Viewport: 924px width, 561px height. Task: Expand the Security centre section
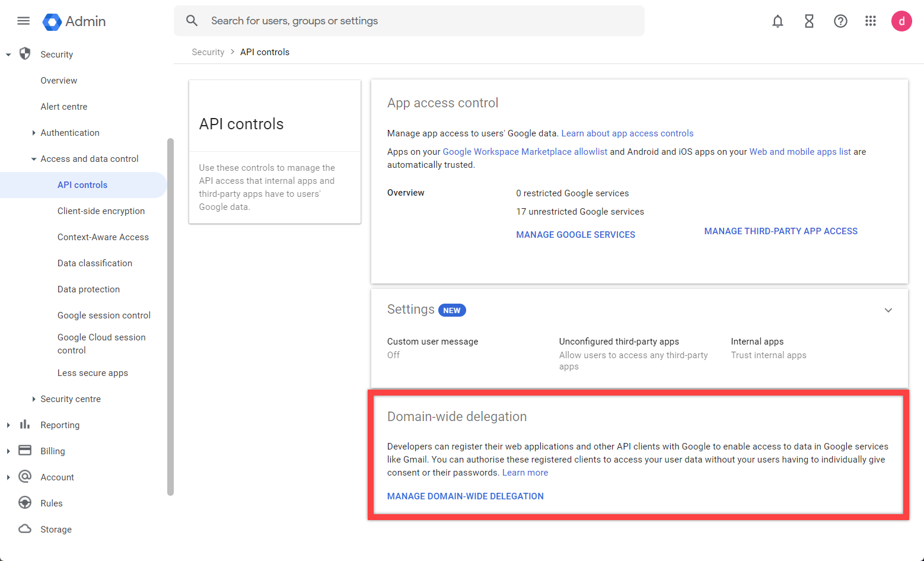(34, 399)
